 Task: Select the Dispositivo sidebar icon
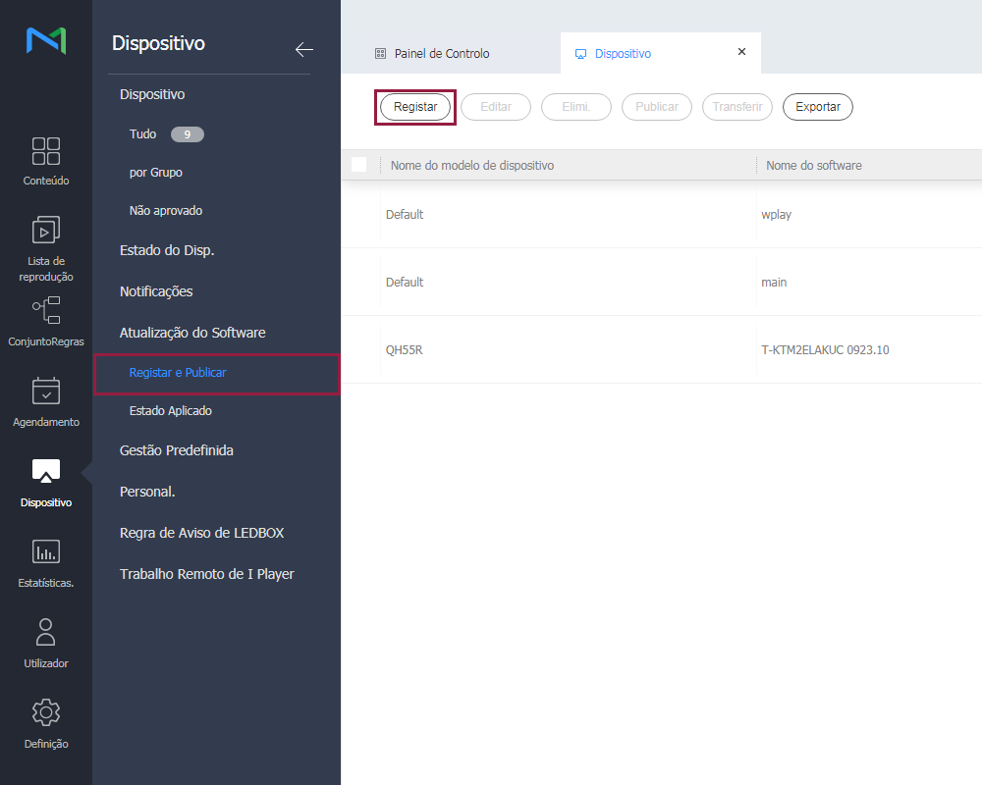[46, 472]
